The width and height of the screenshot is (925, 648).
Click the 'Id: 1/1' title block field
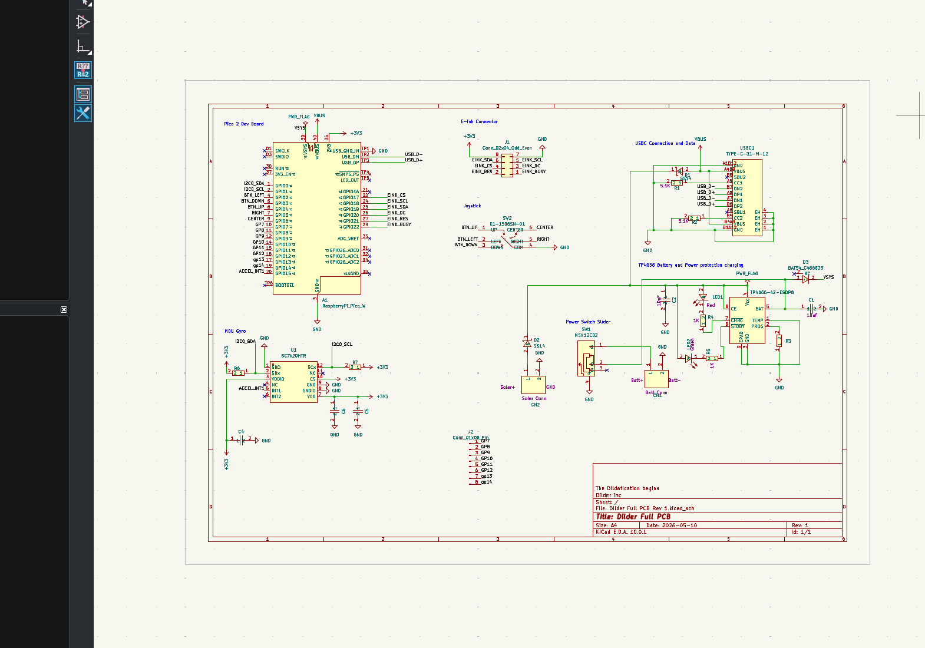(801, 531)
